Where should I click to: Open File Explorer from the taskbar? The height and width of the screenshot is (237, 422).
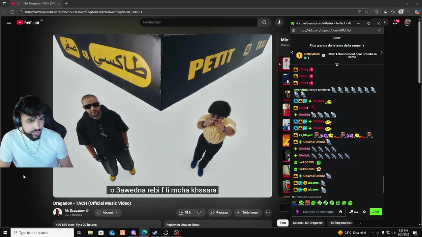point(90,233)
